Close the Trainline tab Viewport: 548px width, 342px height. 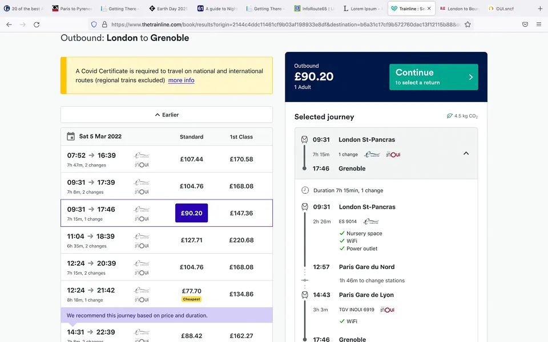(x=429, y=9)
